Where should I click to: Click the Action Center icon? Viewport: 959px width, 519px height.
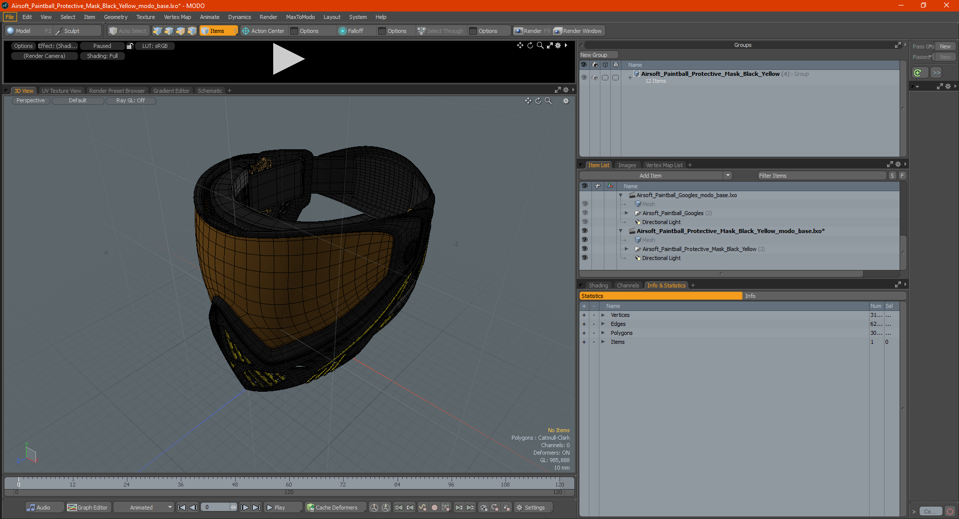pyautogui.click(x=245, y=31)
